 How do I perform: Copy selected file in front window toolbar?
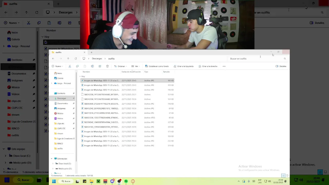click(x=77, y=66)
